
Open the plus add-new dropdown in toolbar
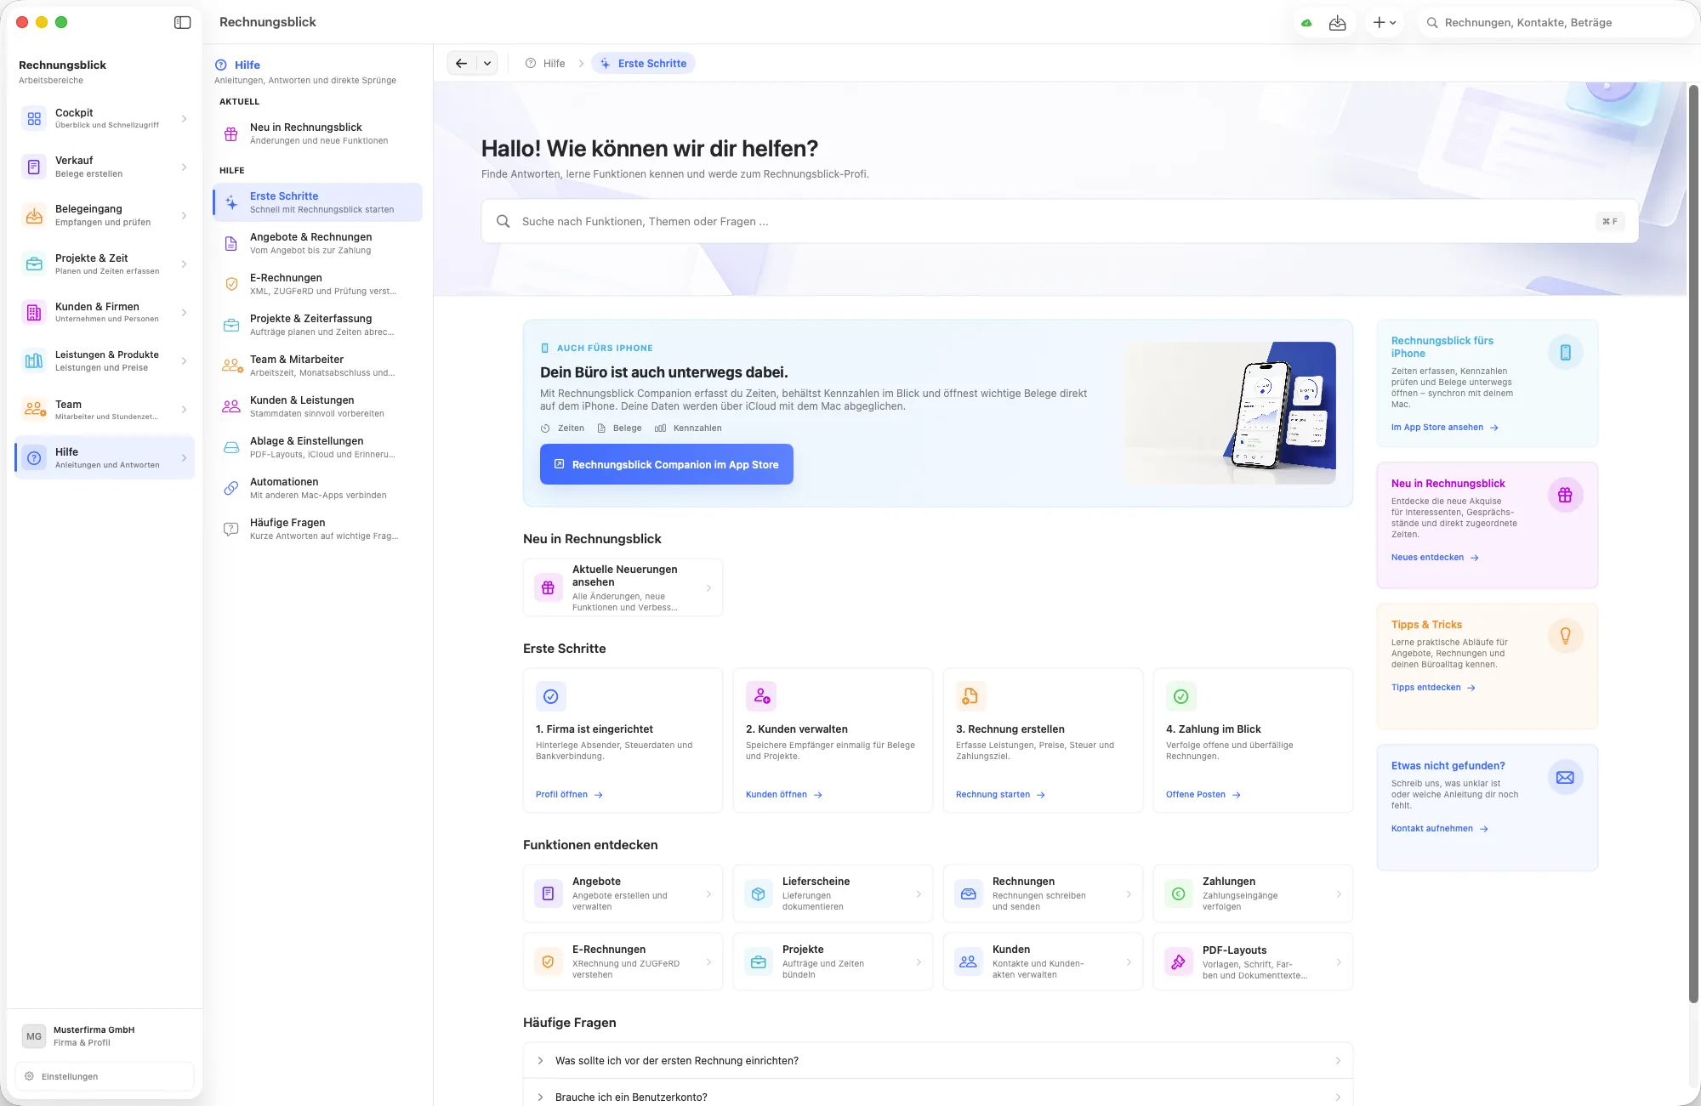tap(1385, 23)
